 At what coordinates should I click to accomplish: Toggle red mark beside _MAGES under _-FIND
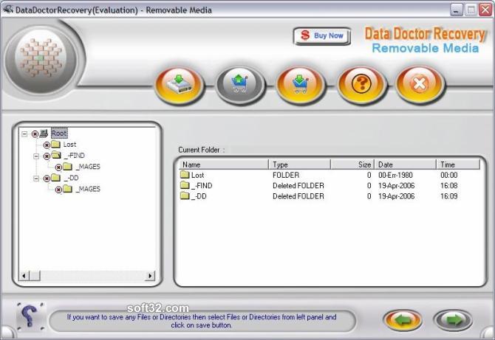tap(58, 167)
